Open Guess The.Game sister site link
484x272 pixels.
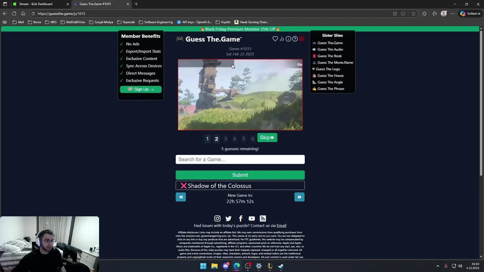tap(327, 43)
